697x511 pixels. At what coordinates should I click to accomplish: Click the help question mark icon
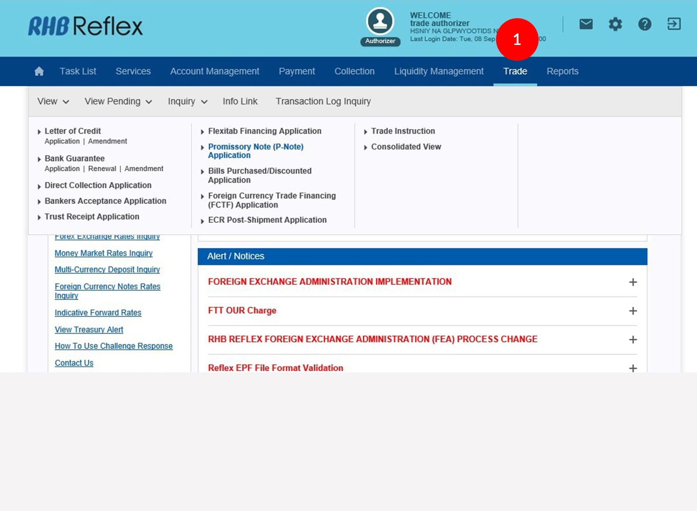(644, 24)
